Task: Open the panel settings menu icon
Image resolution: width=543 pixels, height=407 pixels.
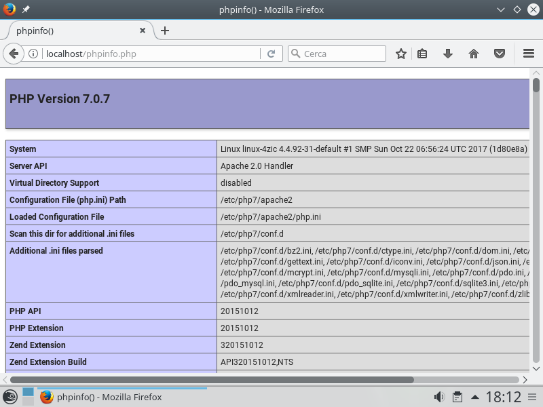Action: (x=532, y=397)
